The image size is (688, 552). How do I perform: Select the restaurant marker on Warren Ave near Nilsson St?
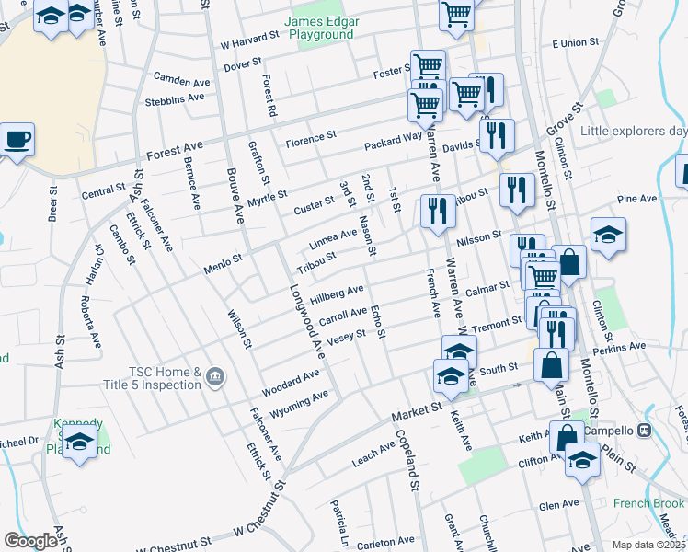[x=438, y=215]
